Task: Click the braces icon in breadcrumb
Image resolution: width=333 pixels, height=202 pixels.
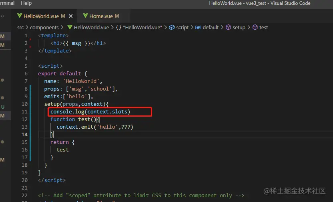Action: (118, 27)
